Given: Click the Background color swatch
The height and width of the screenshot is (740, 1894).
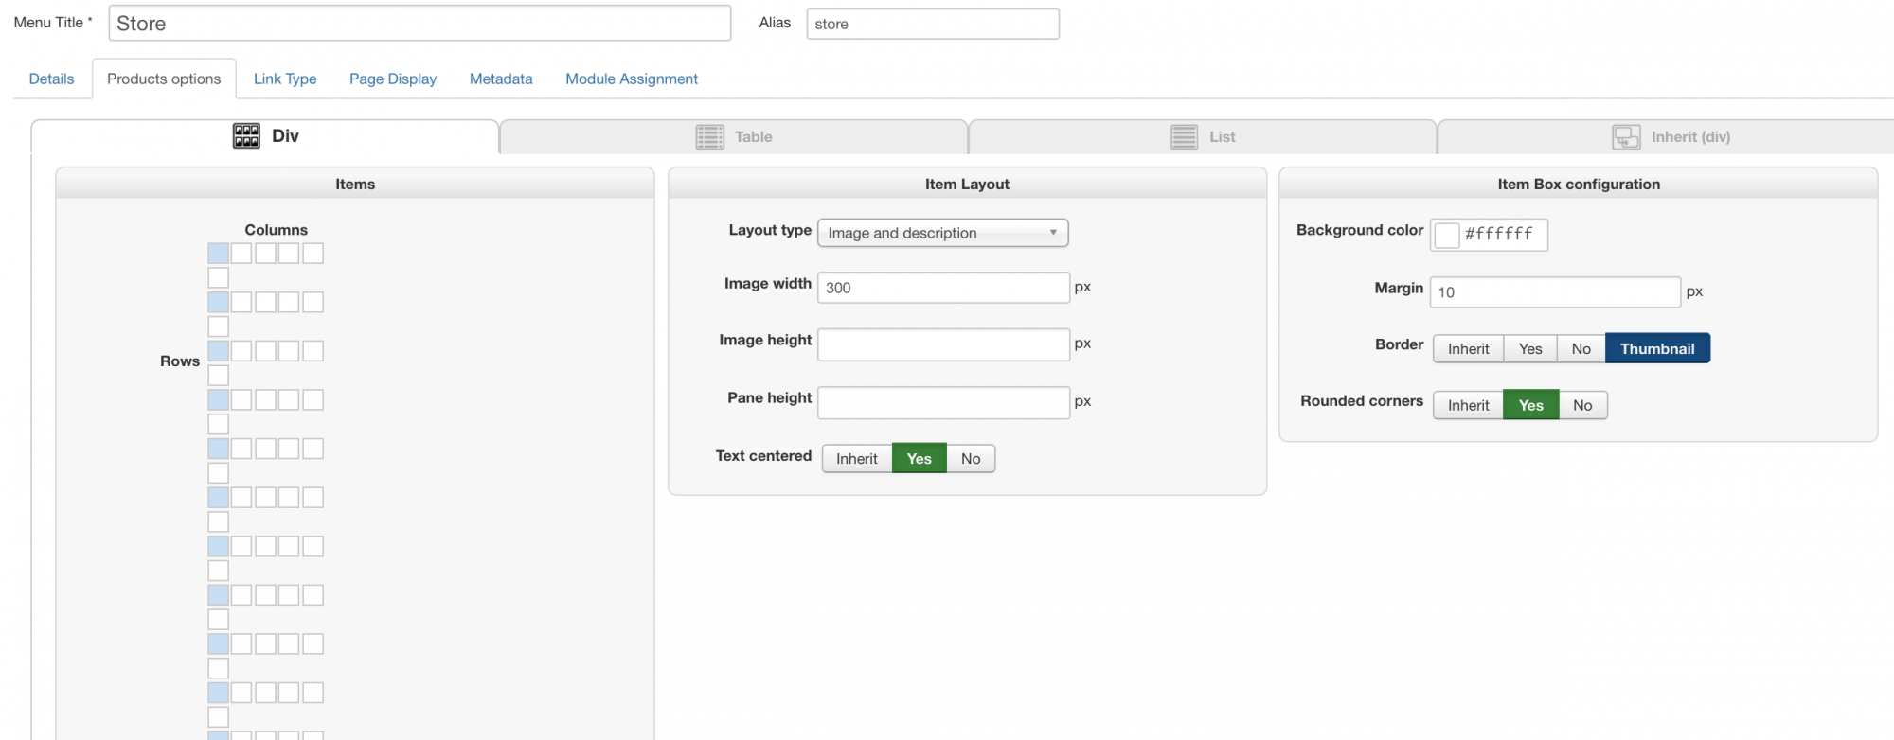Looking at the screenshot, I should click(x=1446, y=235).
